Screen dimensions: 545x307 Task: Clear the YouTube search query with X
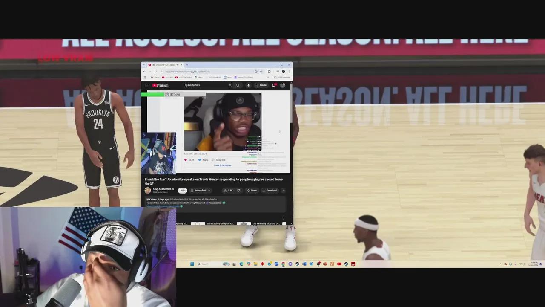pos(230,85)
